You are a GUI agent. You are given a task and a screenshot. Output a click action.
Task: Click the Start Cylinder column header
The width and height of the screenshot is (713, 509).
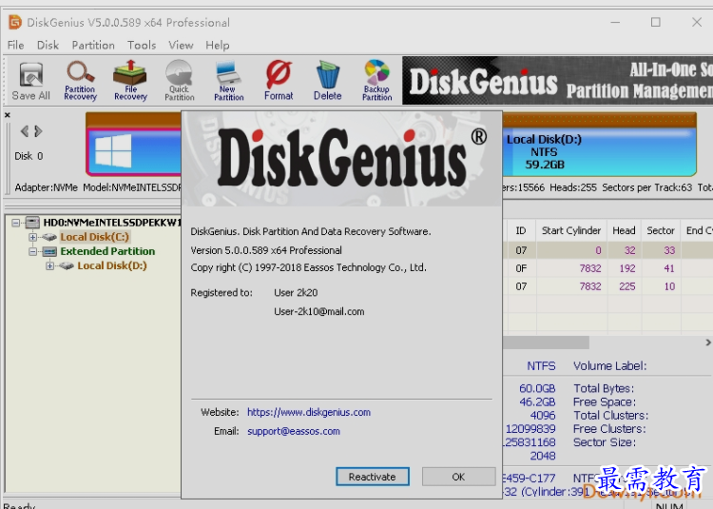coord(571,230)
